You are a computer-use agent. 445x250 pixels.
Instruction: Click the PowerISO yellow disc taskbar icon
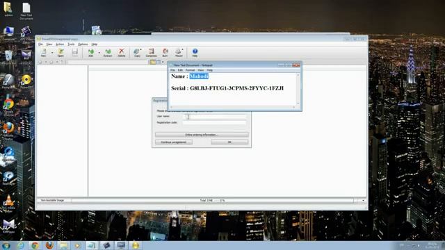point(136,245)
